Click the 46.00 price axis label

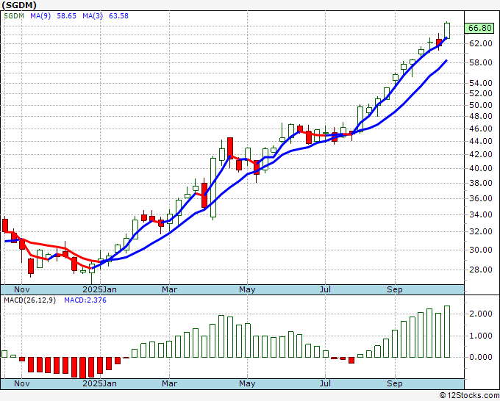(x=481, y=129)
